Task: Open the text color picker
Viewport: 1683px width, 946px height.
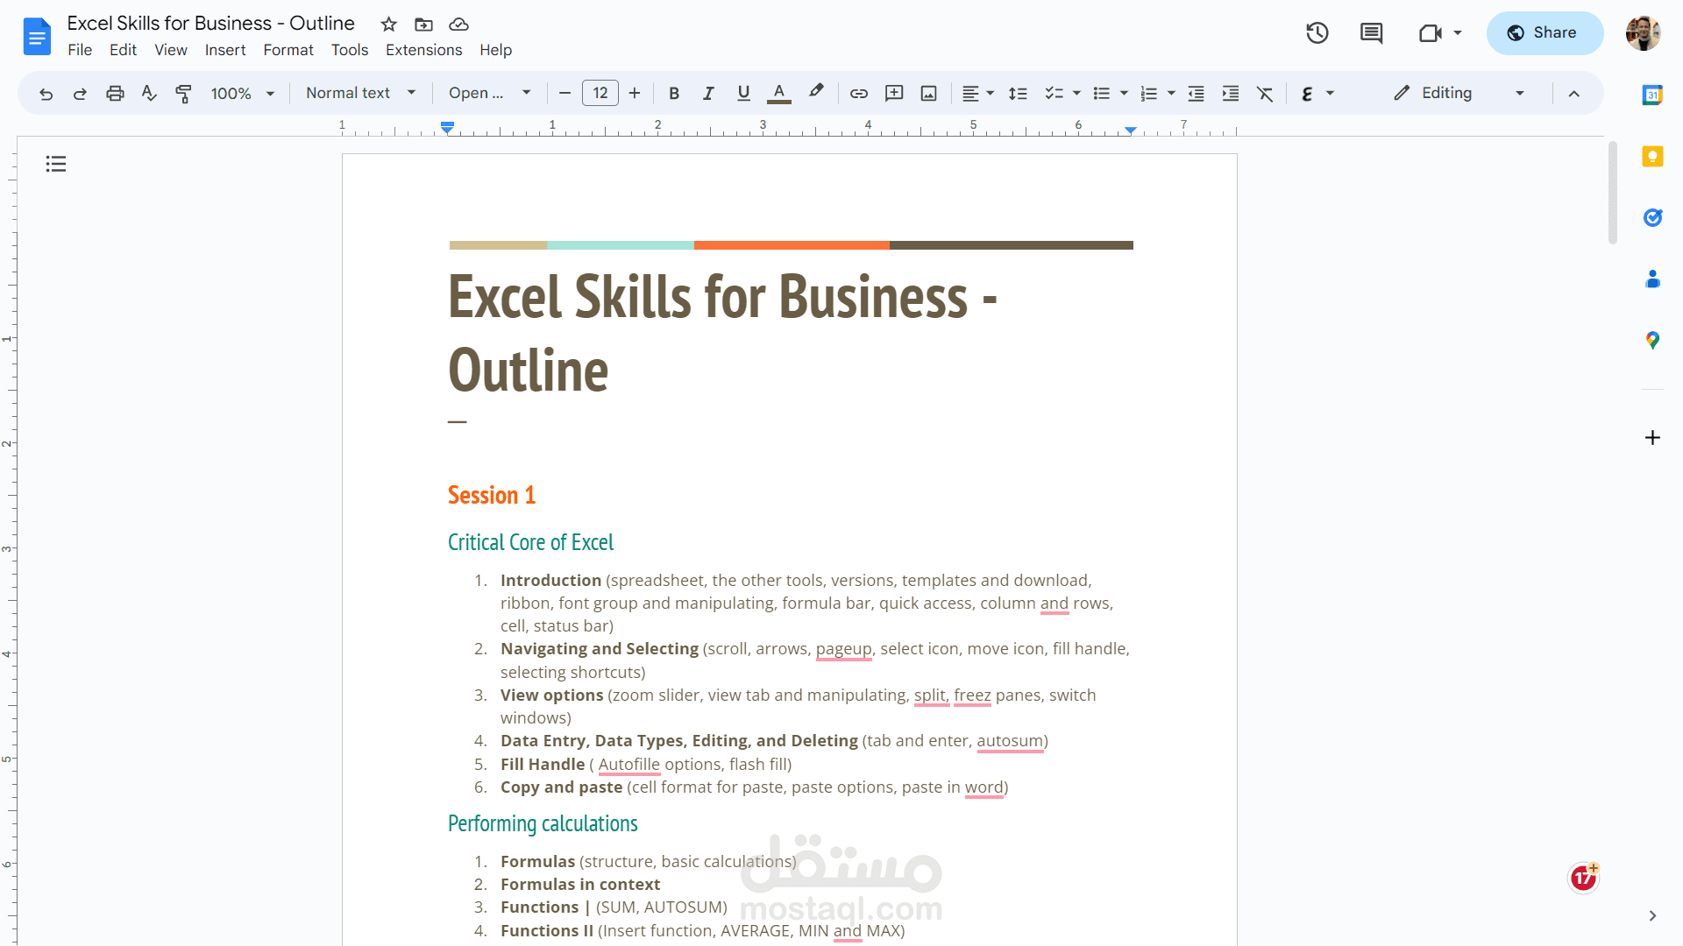Action: (778, 94)
